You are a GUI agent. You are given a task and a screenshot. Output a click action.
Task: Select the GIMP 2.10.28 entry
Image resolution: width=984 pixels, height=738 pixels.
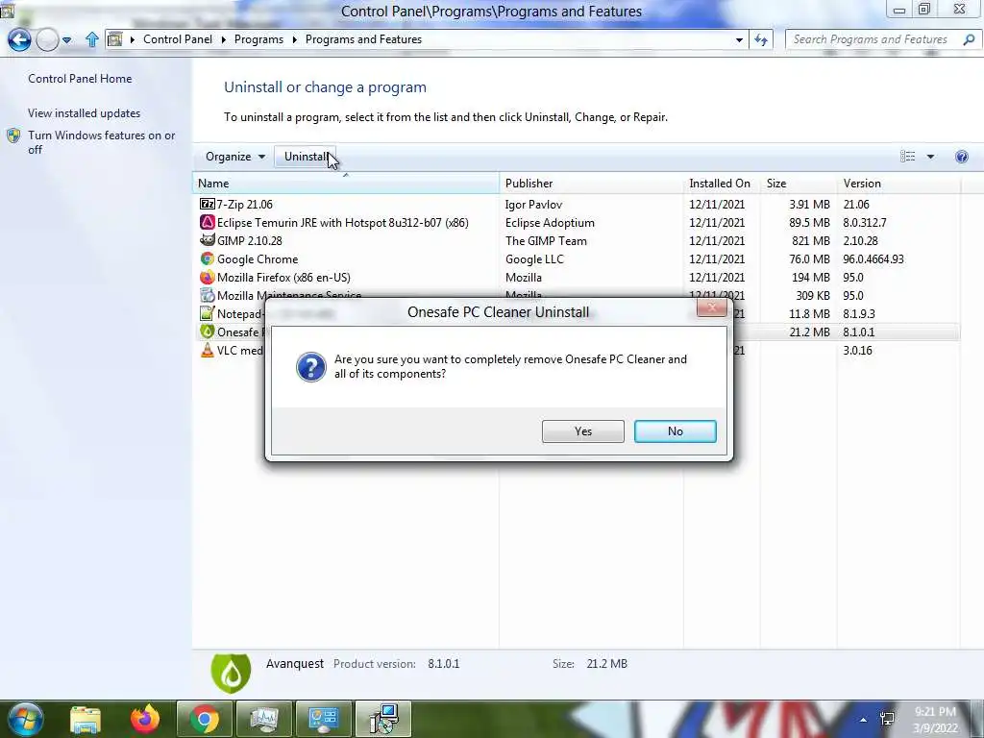click(249, 241)
